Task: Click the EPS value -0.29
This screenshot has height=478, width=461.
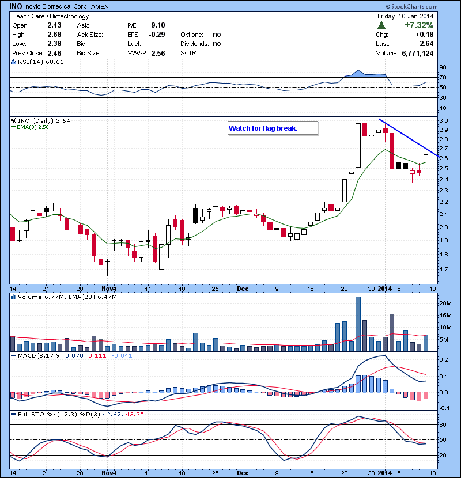Action: [x=157, y=35]
